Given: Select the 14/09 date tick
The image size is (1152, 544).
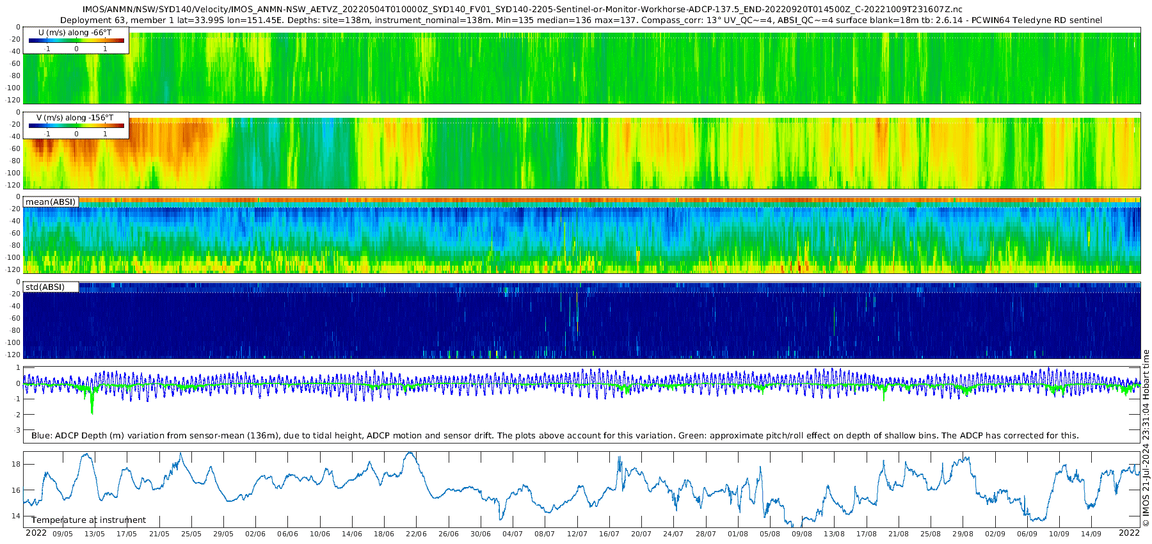Looking at the screenshot, I should [1091, 534].
